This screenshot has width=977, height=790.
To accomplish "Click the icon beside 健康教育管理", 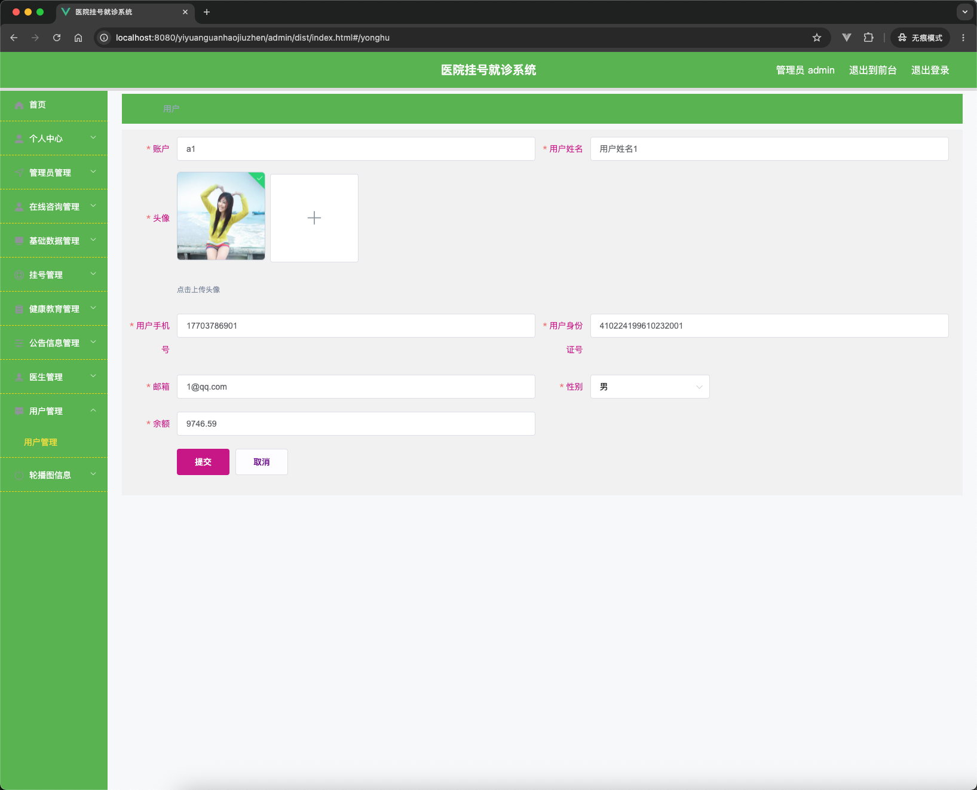I will coord(19,309).
